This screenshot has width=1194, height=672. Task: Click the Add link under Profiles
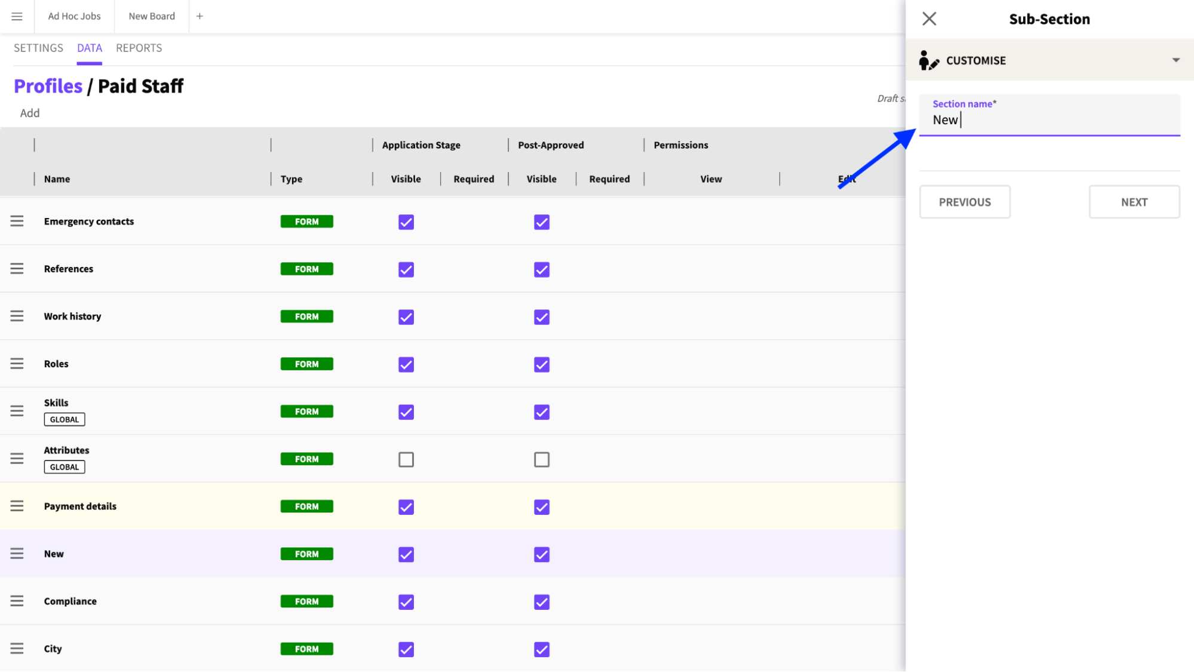coord(30,113)
